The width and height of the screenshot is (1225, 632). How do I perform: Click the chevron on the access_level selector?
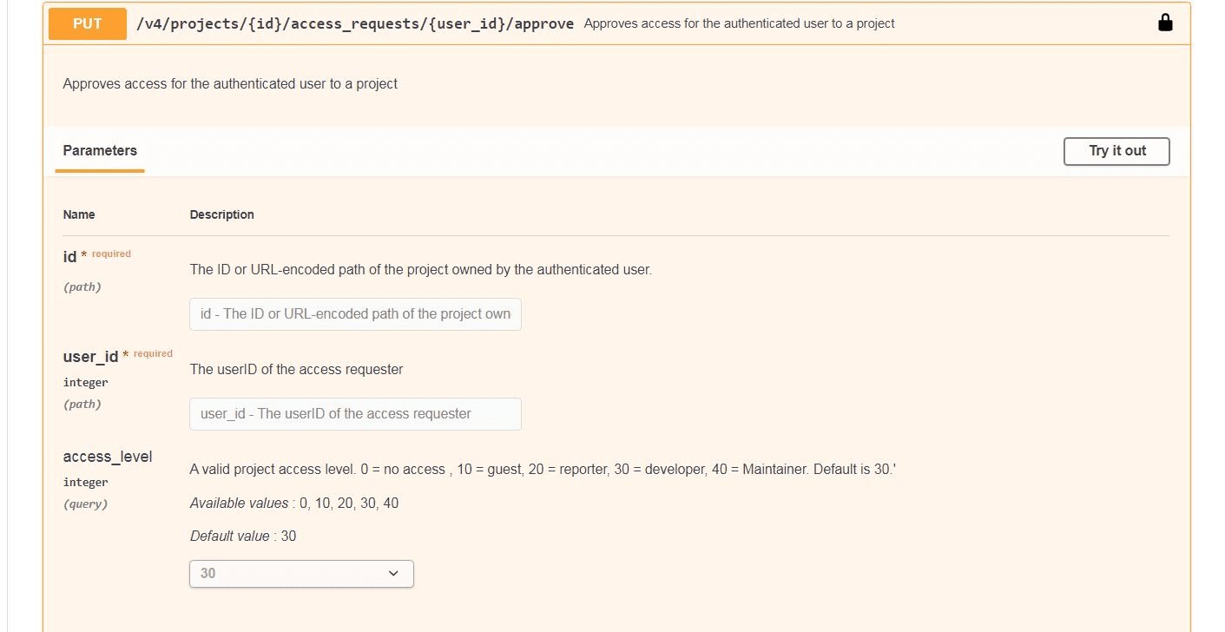pyautogui.click(x=393, y=573)
